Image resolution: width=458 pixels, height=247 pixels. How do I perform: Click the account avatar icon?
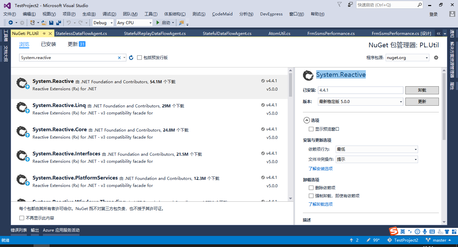point(452,14)
